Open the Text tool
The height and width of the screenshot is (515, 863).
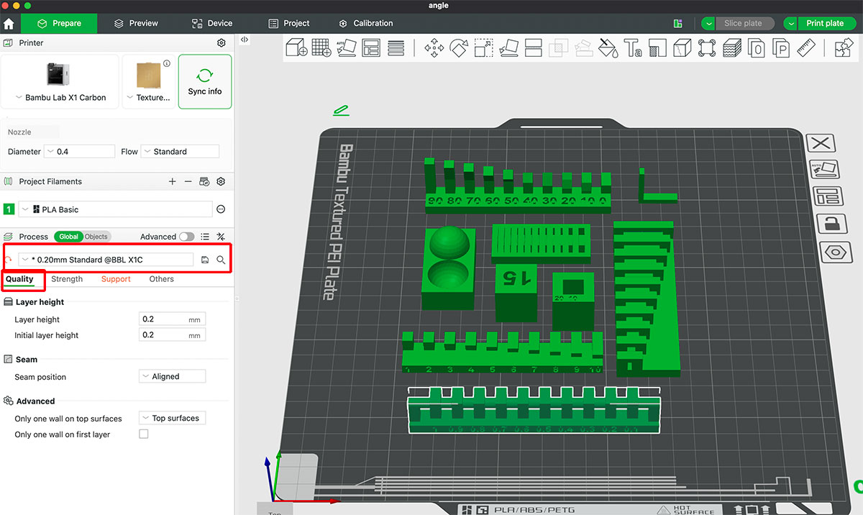(634, 47)
